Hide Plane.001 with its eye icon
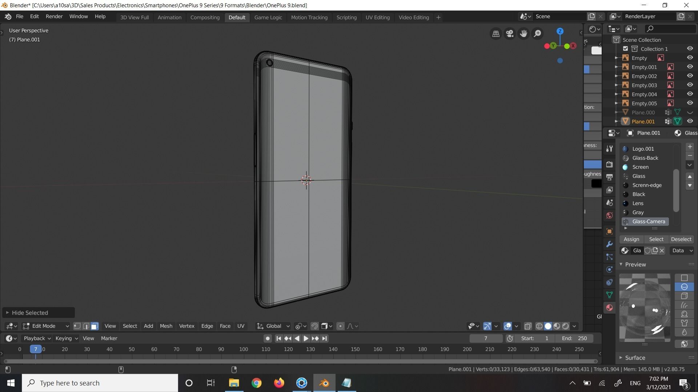 (x=690, y=121)
